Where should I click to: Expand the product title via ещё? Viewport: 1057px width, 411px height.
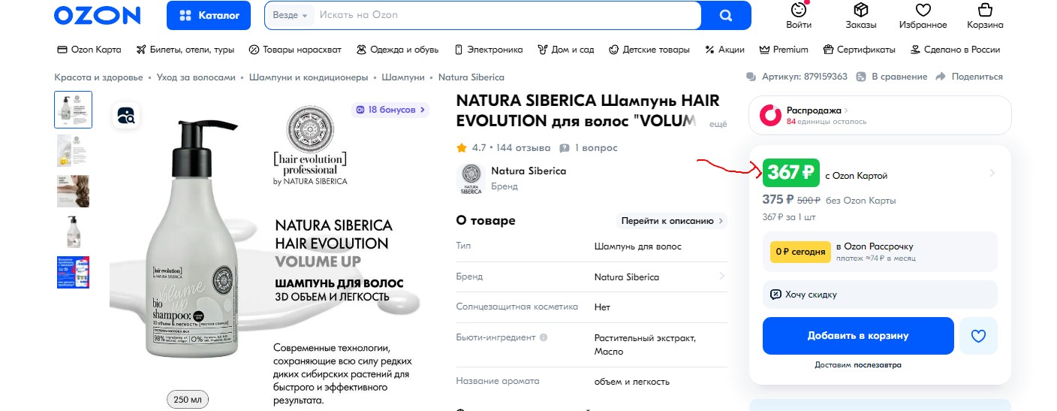[x=718, y=123]
